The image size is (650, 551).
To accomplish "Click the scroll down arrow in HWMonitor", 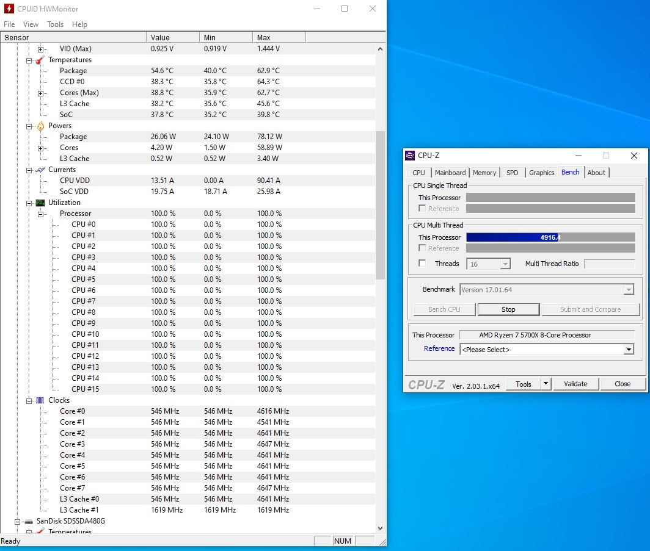I will pyautogui.click(x=380, y=528).
